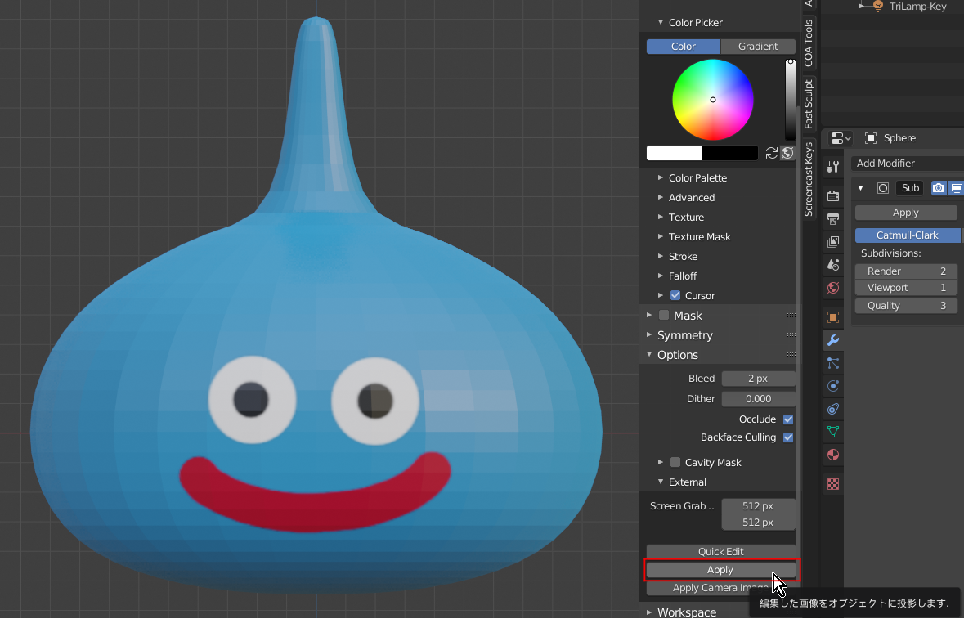The height and width of the screenshot is (619, 964).
Task: Click the black secondary color swatch
Action: click(x=730, y=153)
